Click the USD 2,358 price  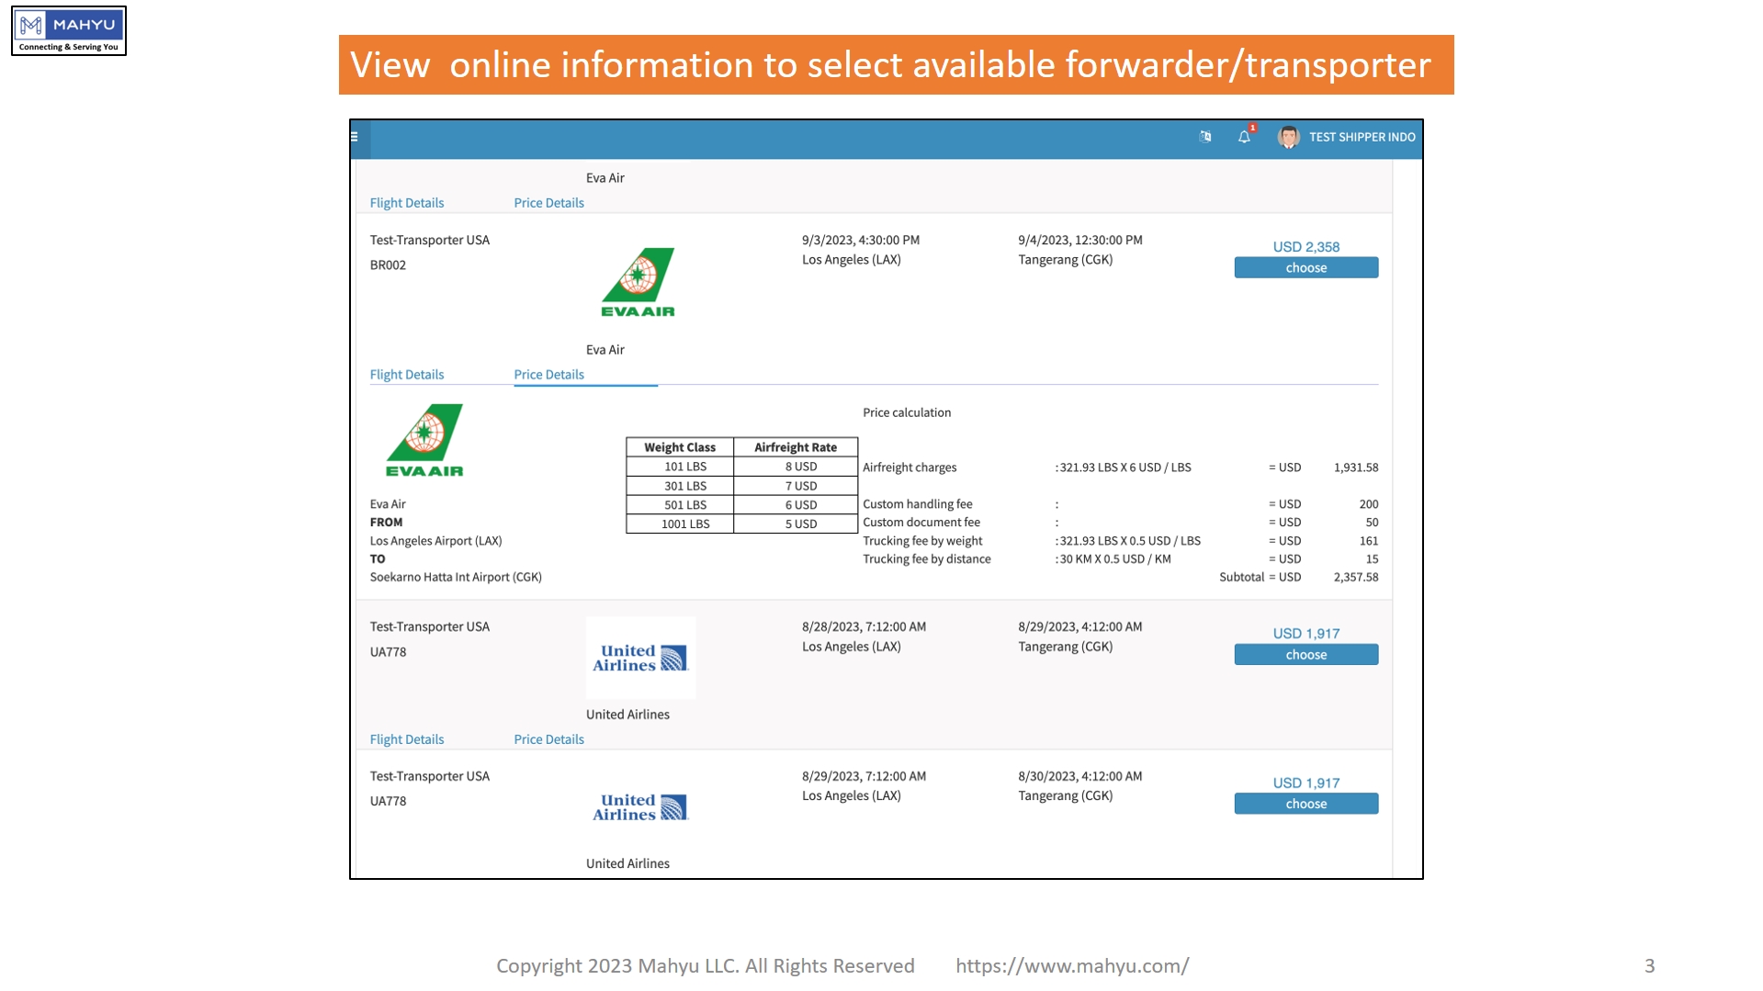[1305, 247]
